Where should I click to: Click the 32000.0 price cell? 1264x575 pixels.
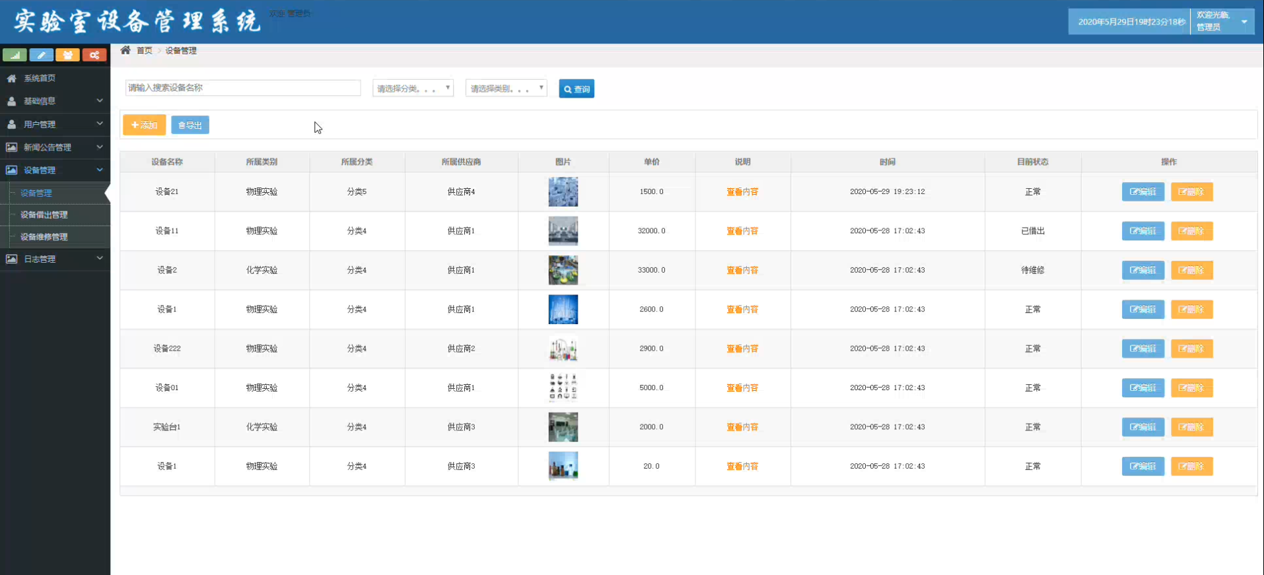(652, 231)
